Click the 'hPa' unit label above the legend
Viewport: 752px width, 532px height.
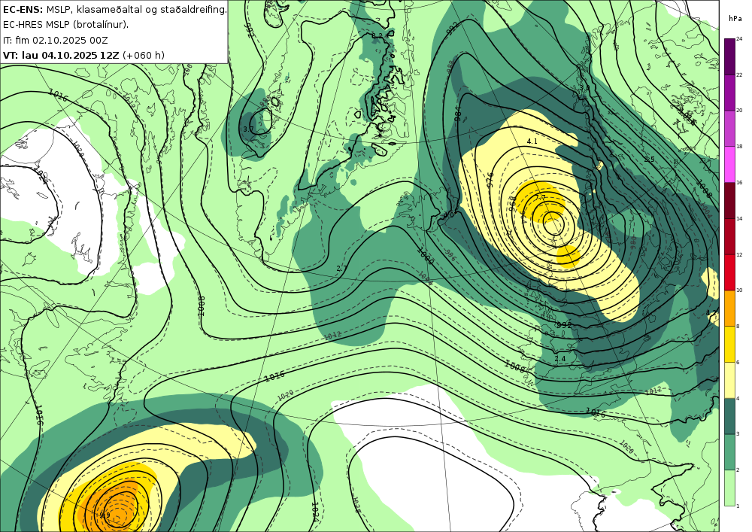pos(735,19)
